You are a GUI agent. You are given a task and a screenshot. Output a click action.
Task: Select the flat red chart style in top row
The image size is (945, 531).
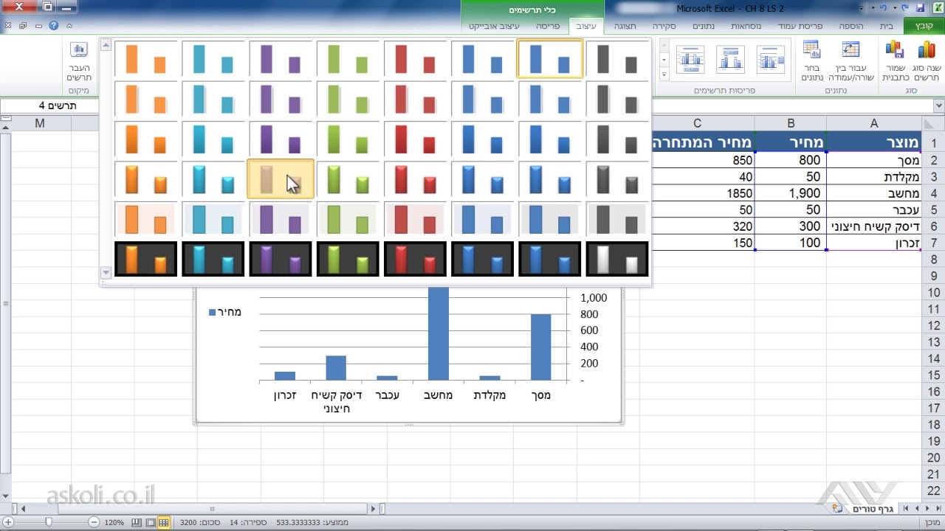click(416, 59)
